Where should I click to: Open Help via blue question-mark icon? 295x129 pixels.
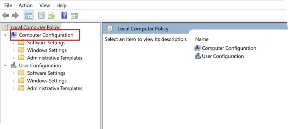[x=64, y=15]
